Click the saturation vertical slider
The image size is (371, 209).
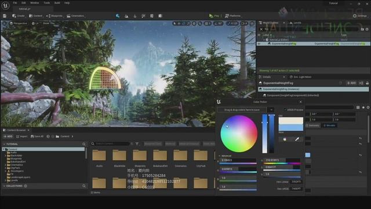pyautogui.click(x=264, y=134)
